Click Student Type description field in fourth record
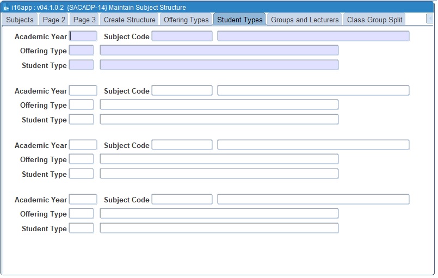The height and width of the screenshot is (278, 438). coord(219,228)
